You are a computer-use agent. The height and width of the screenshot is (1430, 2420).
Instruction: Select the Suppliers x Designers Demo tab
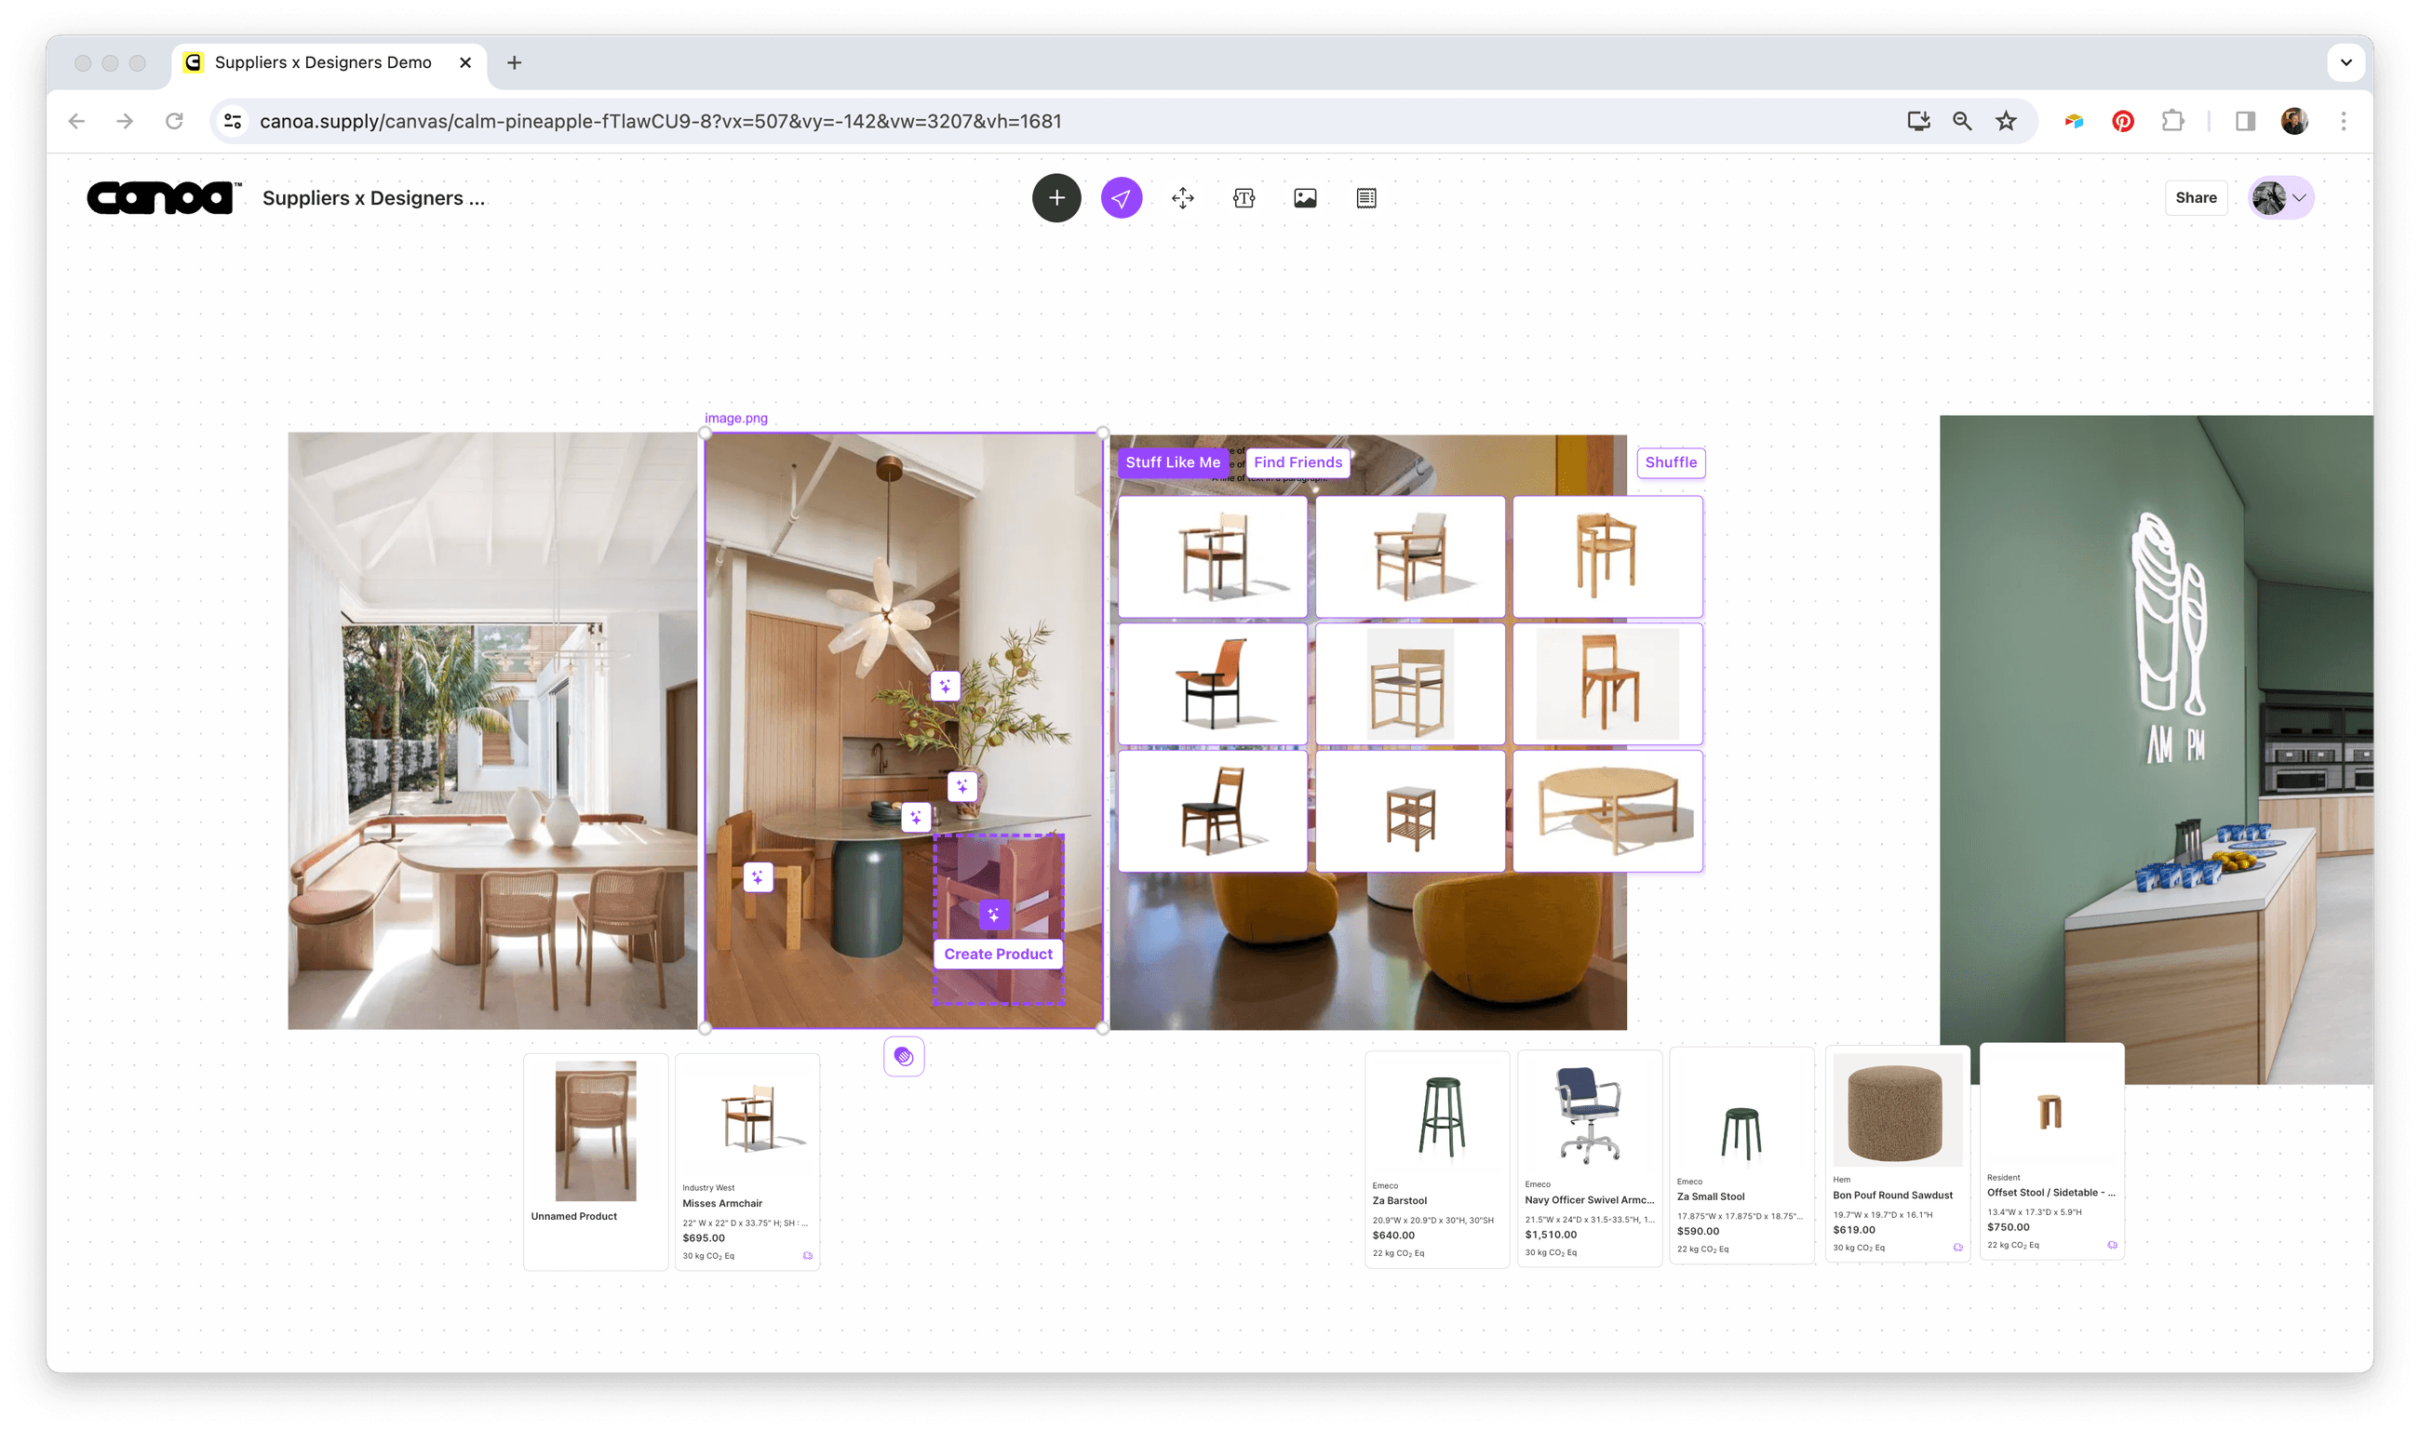[322, 61]
